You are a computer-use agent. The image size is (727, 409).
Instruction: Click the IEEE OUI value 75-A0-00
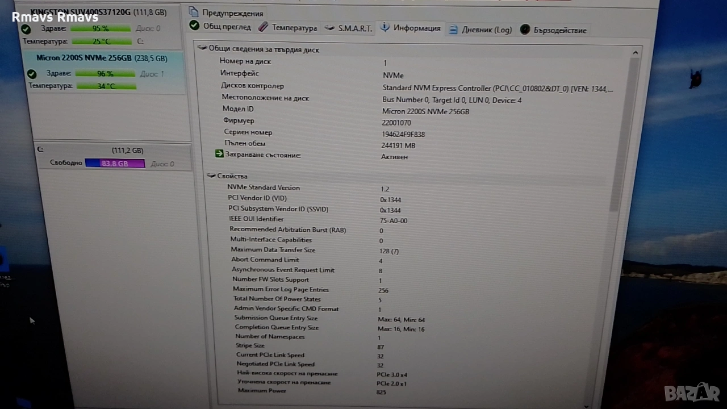pyautogui.click(x=393, y=221)
